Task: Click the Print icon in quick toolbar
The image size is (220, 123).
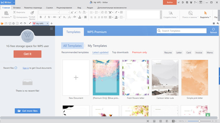Action: tap(13, 24)
